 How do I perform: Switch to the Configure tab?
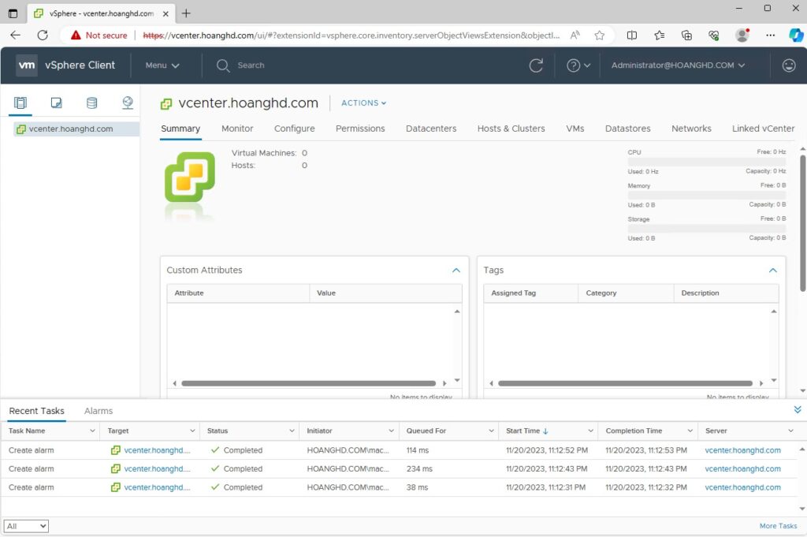click(295, 129)
